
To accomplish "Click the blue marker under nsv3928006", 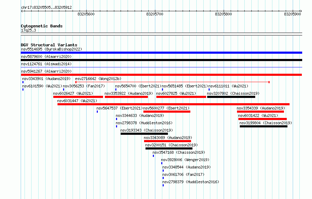I will coord(162,163).
